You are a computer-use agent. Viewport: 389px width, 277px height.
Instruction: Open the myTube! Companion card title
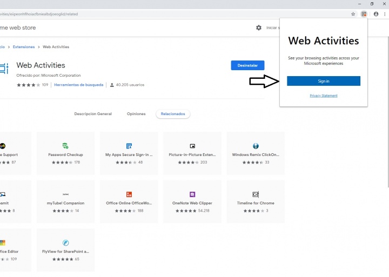pyautogui.click(x=65, y=203)
